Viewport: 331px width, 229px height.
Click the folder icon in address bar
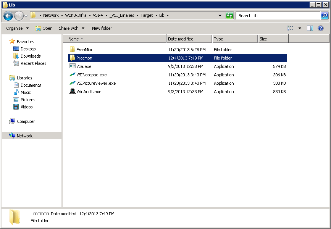(x=33, y=15)
